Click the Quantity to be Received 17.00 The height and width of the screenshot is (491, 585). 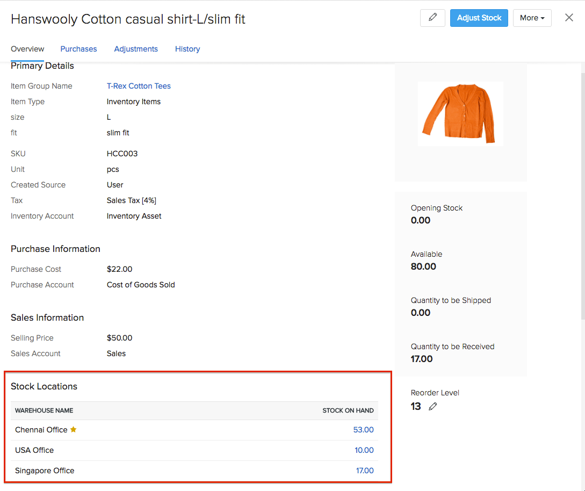coord(422,359)
